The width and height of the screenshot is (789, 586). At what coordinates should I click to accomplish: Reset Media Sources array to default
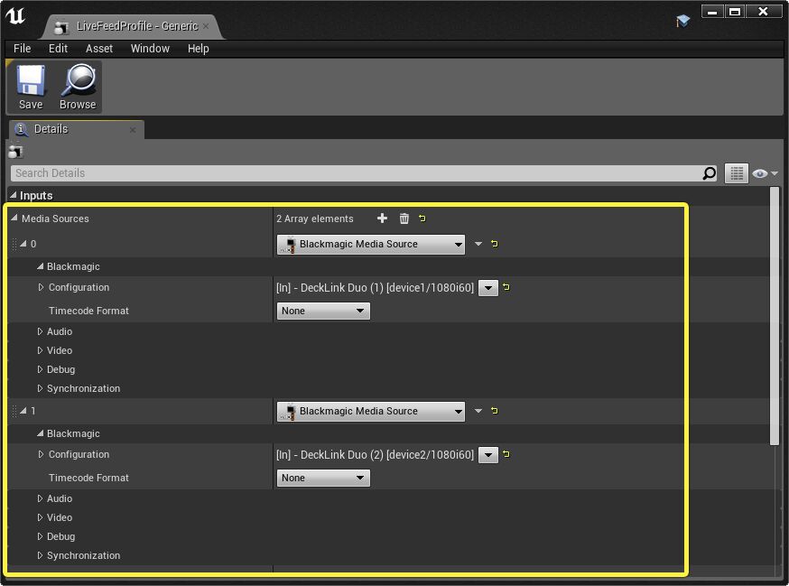pos(423,218)
